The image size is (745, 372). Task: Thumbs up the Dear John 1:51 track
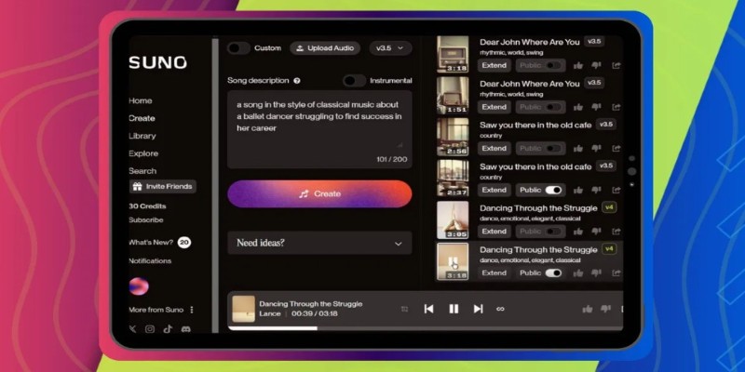578,107
